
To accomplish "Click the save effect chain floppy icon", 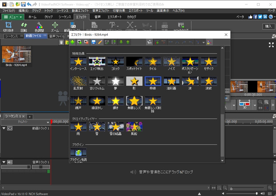I will [x=94, y=42].
